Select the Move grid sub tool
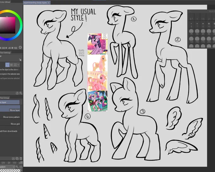Viewport: 215px width, 172px height. (x=10, y=122)
